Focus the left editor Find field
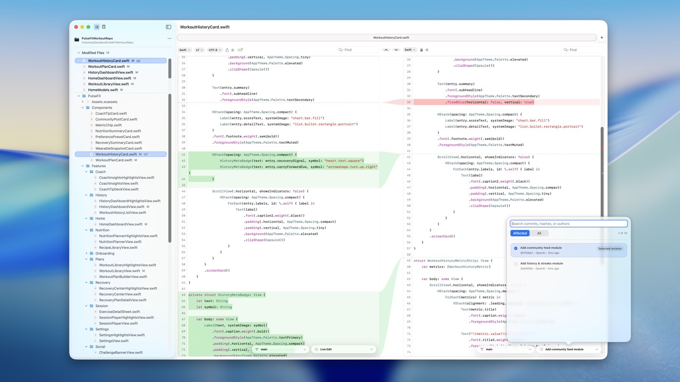The height and width of the screenshot is (382, 680). pos(359,50)
